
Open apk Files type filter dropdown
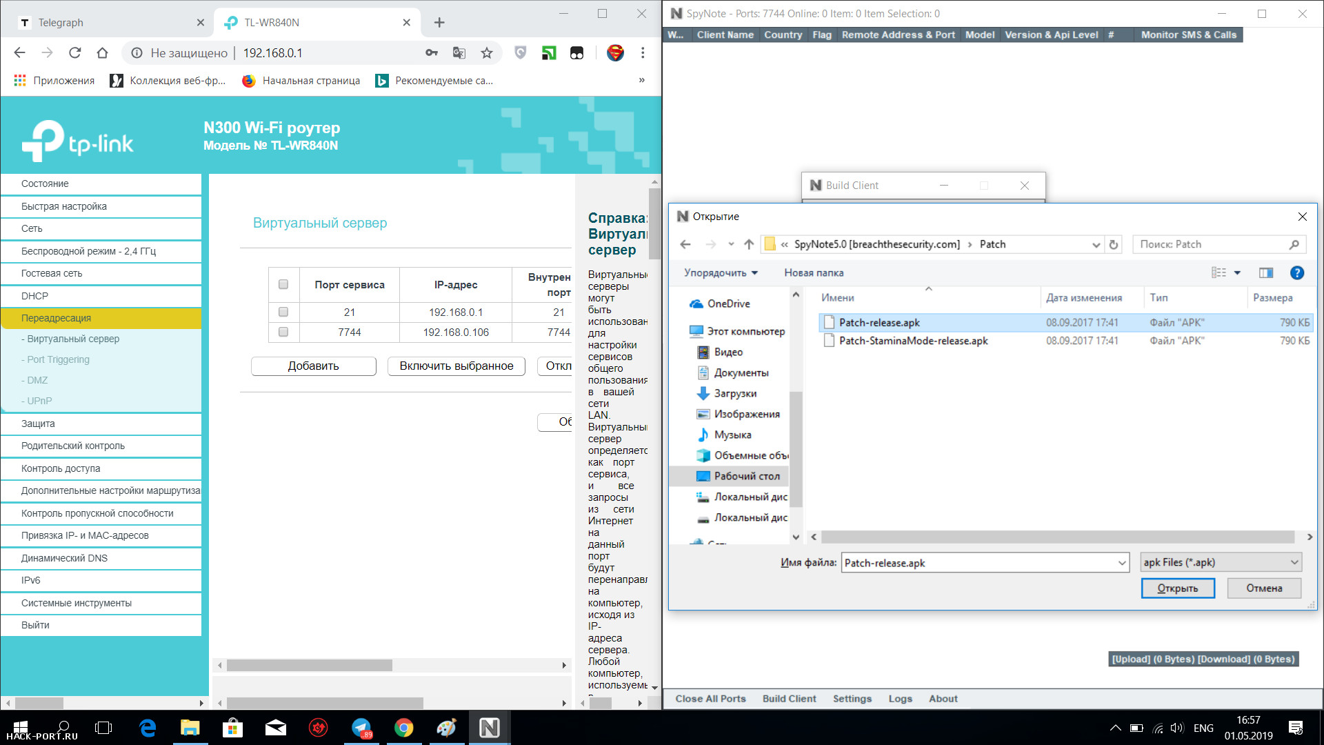[x=1221, y=562]
